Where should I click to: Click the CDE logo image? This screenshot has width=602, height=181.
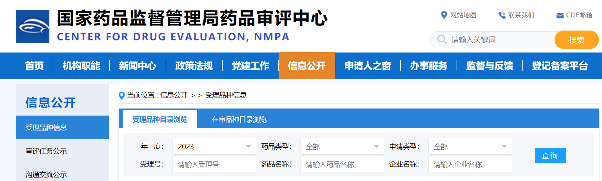(33, 26)
